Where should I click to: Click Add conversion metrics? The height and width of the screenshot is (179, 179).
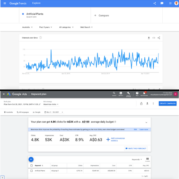click(116, 139)
